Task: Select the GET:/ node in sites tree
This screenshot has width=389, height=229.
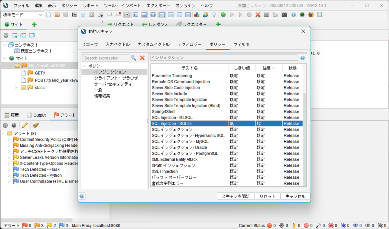Action: coord(40,73)
